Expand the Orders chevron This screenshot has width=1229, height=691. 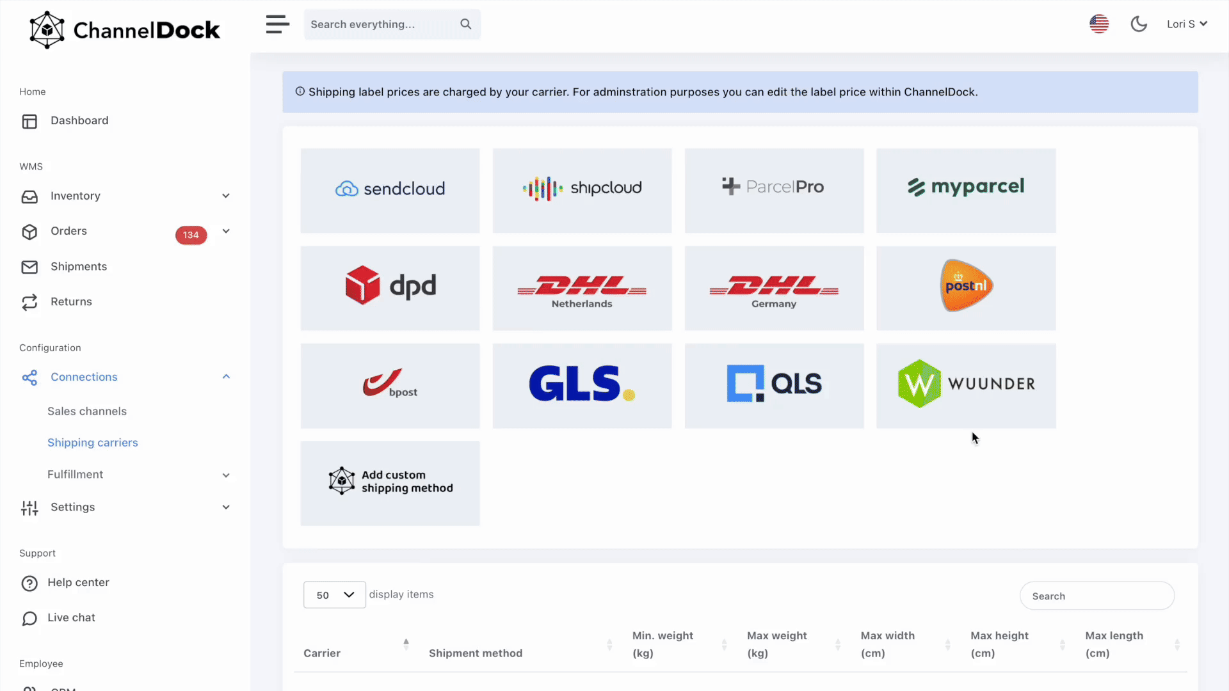226,231
